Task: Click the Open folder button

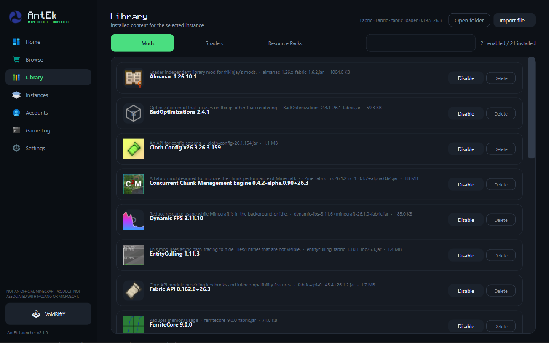Action: [469, 20]
